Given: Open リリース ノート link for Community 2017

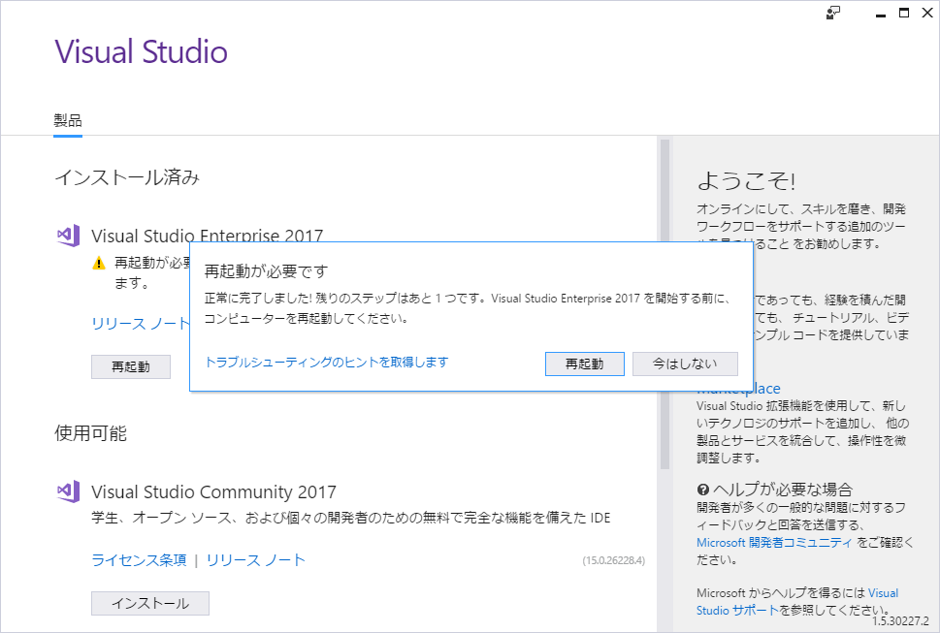Looking at the screenshot, I should [256, 560].
